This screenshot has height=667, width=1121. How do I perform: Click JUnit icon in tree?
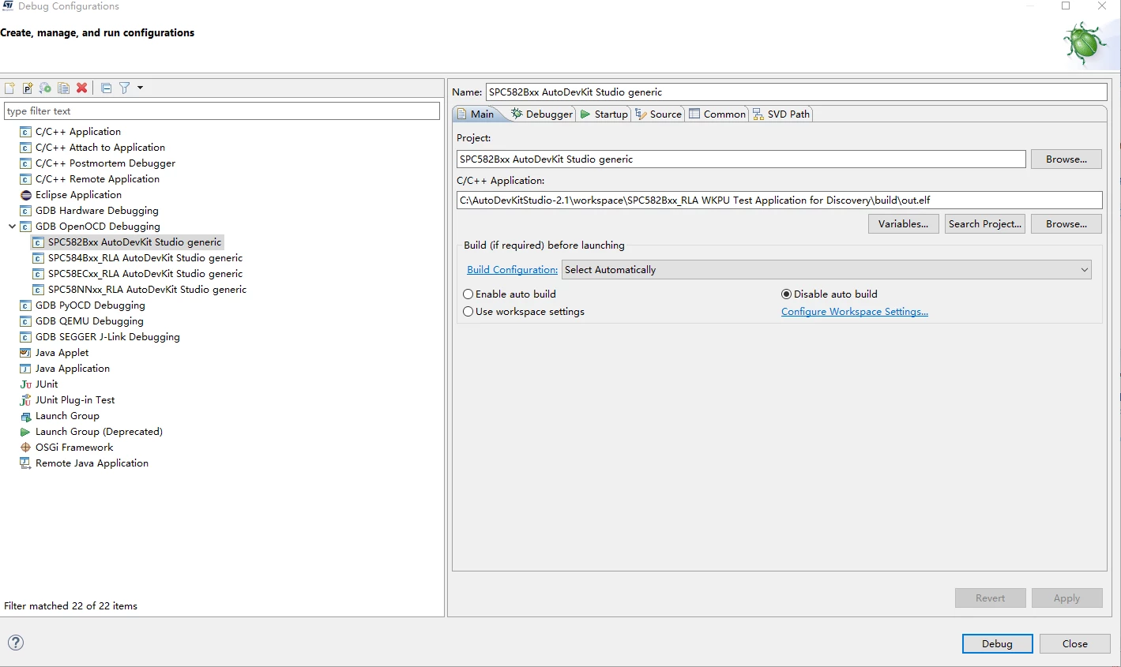25,384
